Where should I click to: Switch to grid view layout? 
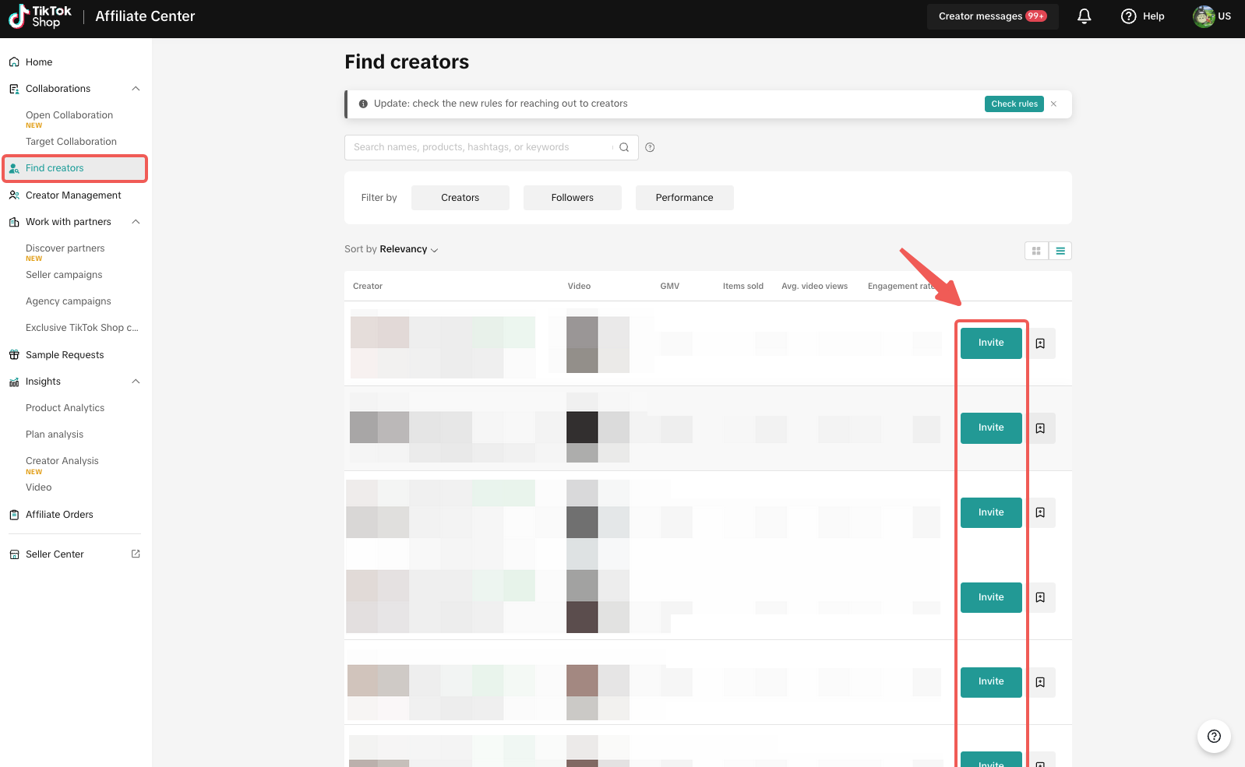tap(1036, 251)
